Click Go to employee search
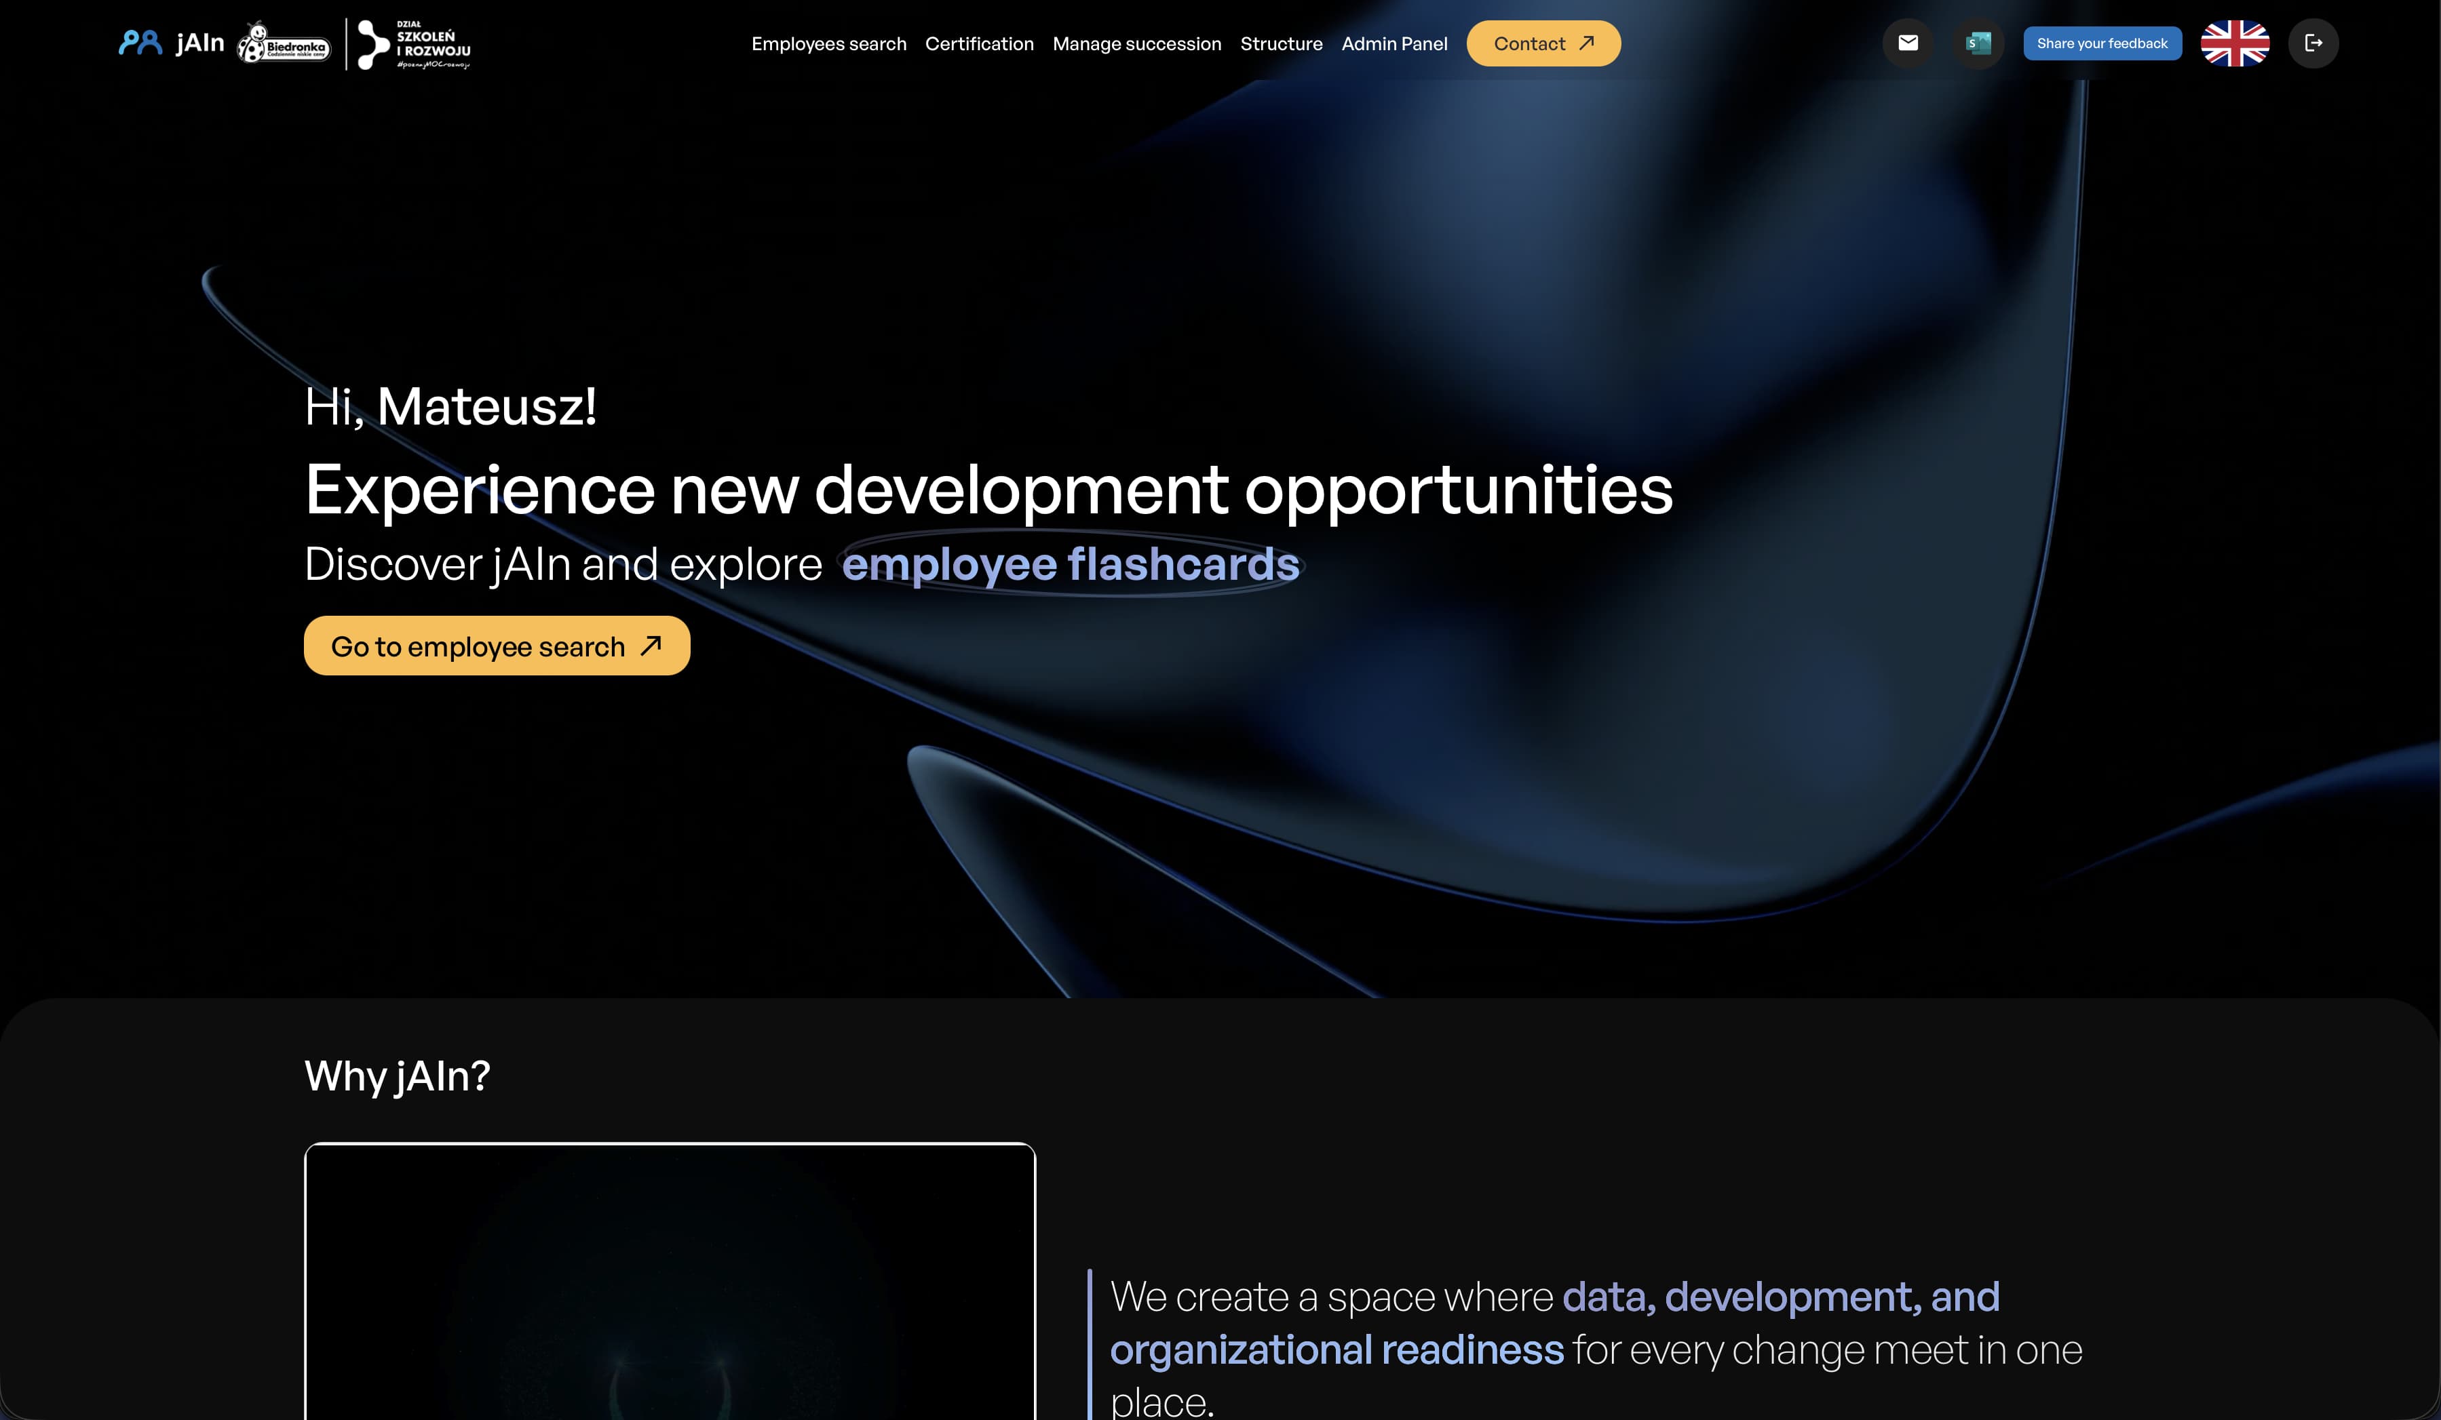Screen dimensions: 2441x1420 click(495, 645)
